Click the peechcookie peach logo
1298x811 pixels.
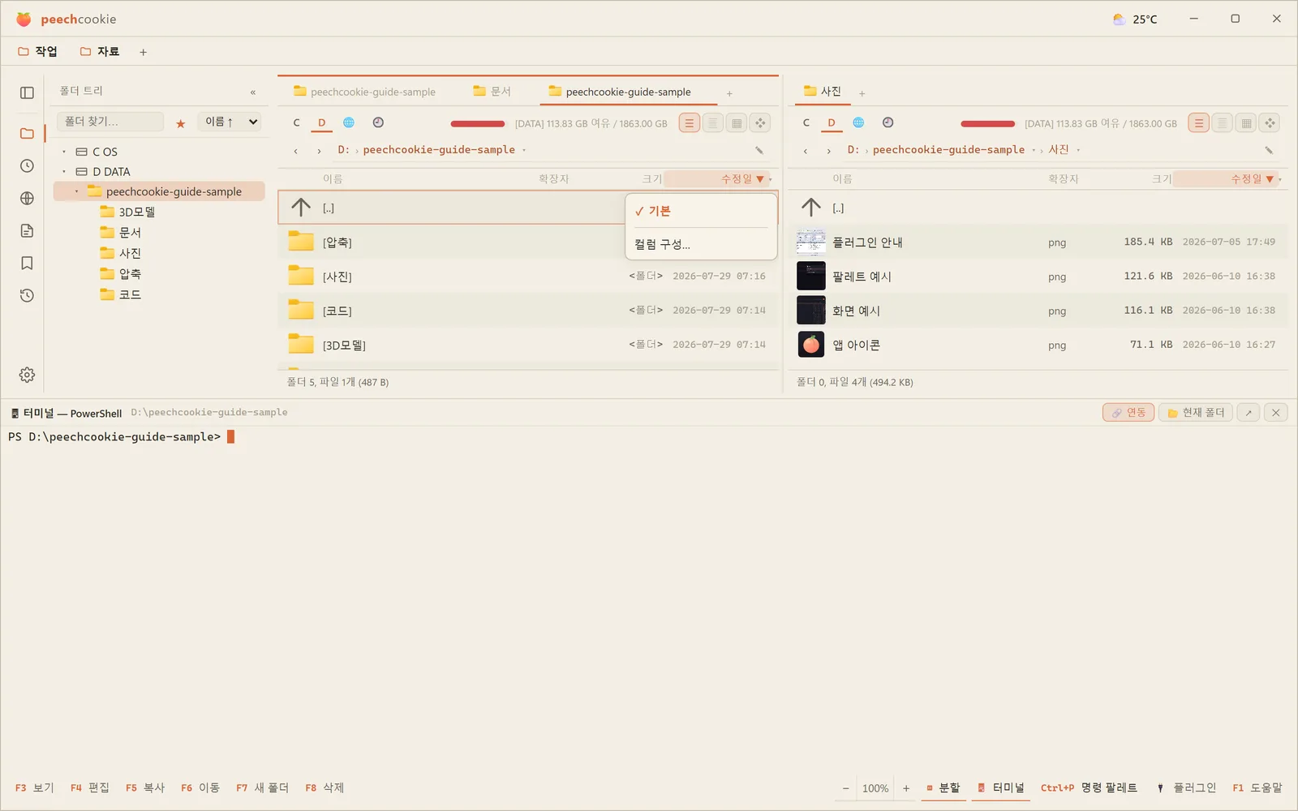[24, 19]
